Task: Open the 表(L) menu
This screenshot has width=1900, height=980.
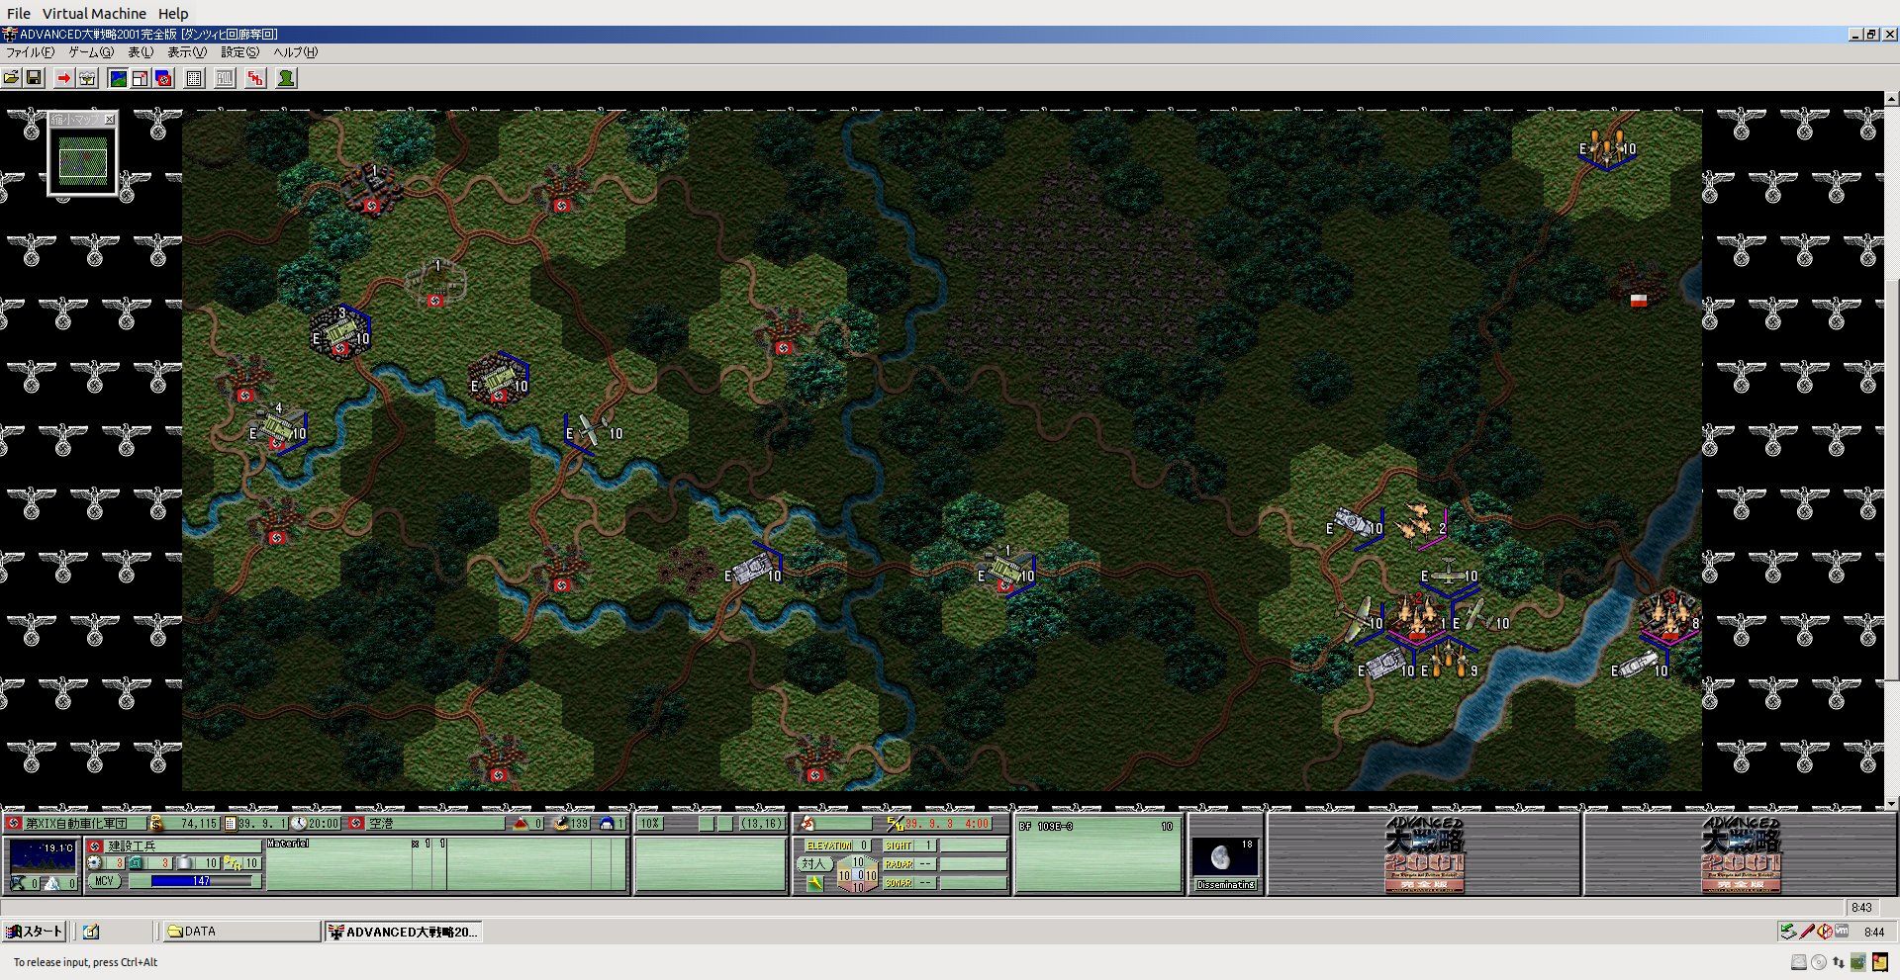Action: [x=141, y=52]
